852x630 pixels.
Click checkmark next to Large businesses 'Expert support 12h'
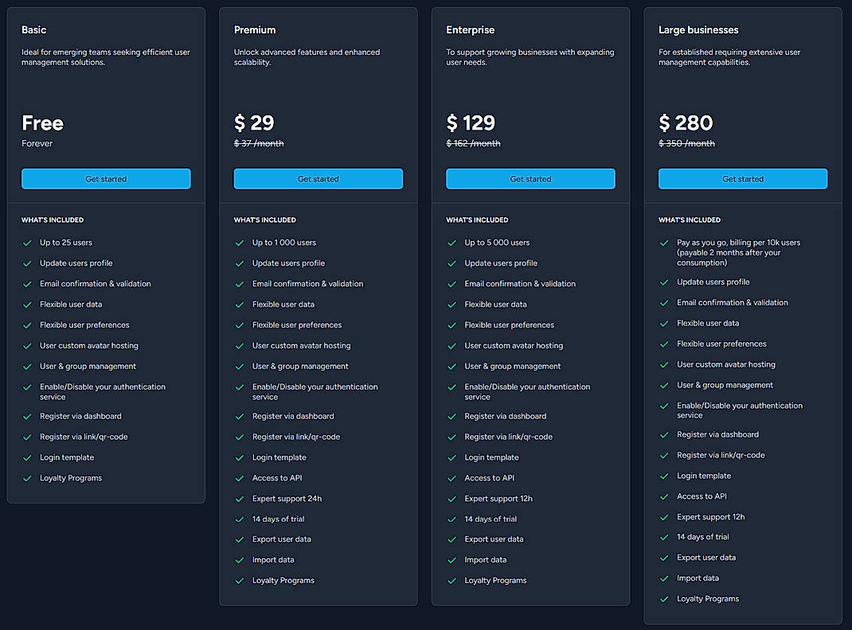pyautogui.click(x=664, y=518)
